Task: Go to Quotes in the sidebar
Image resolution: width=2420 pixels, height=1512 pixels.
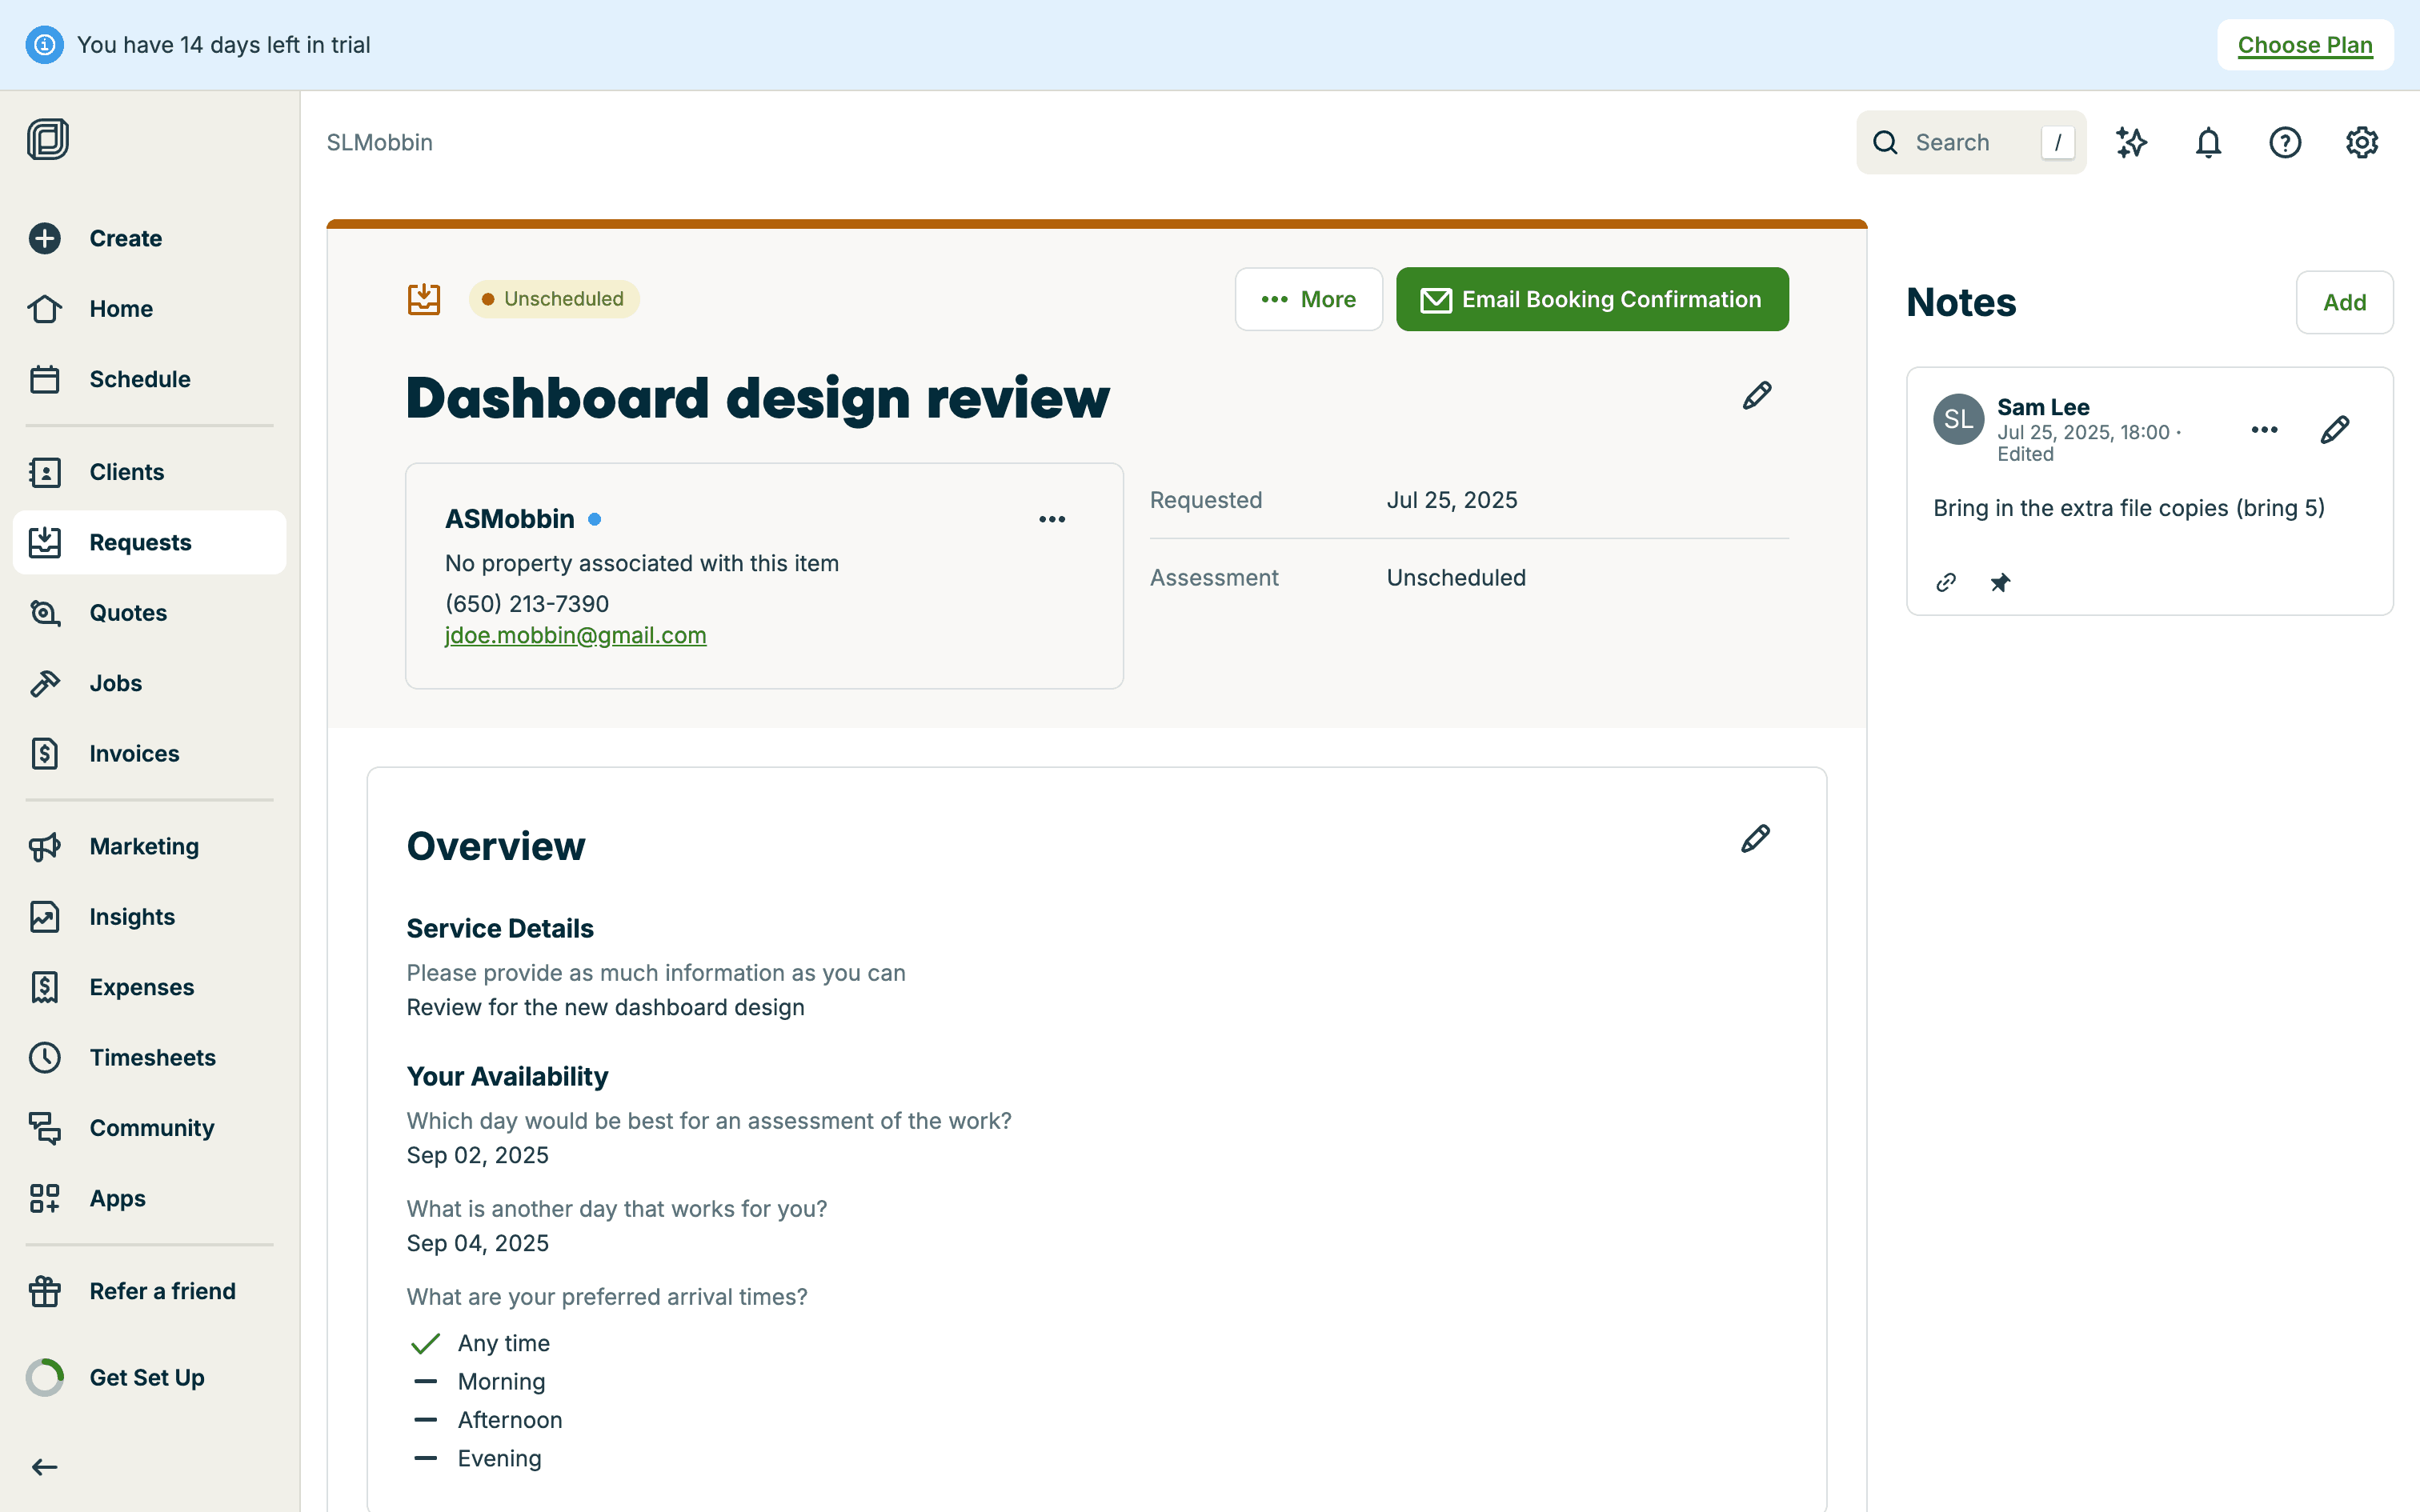Action: (x=128, y=613)
